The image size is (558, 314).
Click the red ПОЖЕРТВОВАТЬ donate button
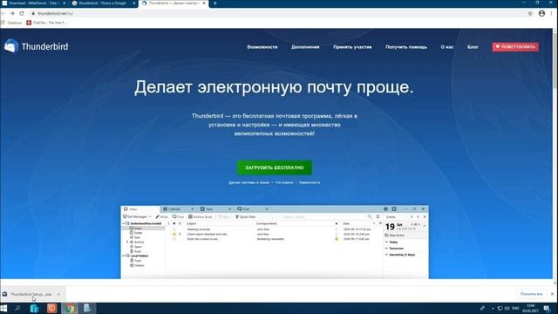click(515, 46)
